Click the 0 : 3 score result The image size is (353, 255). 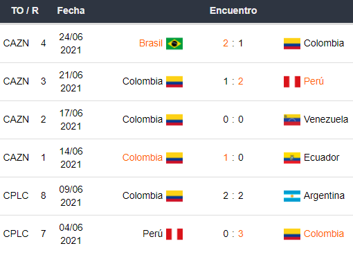click(x=233, y=234)
